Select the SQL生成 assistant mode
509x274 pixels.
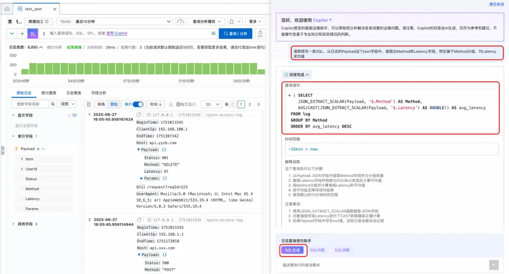point(292,250)
